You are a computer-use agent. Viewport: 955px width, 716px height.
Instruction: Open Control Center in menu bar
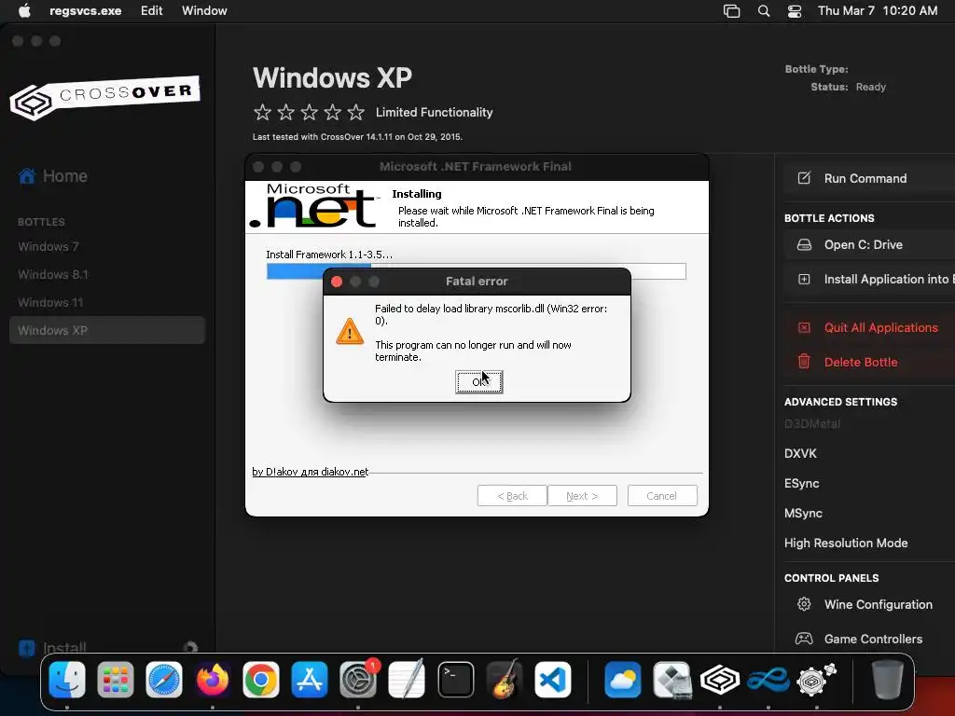click(795, 11)
